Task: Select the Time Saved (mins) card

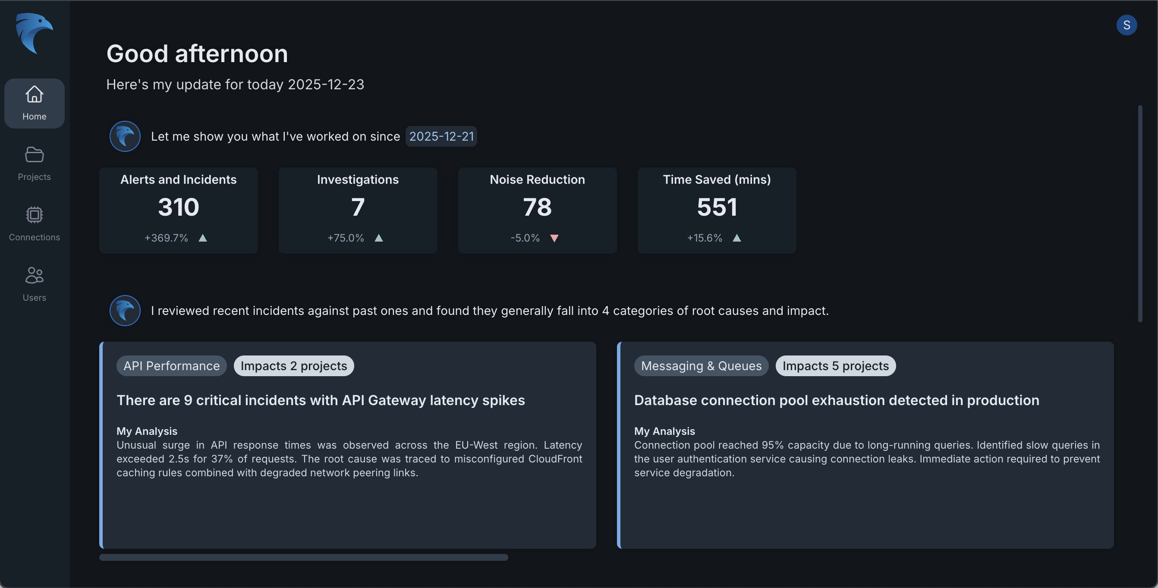Action: [717, 211]
